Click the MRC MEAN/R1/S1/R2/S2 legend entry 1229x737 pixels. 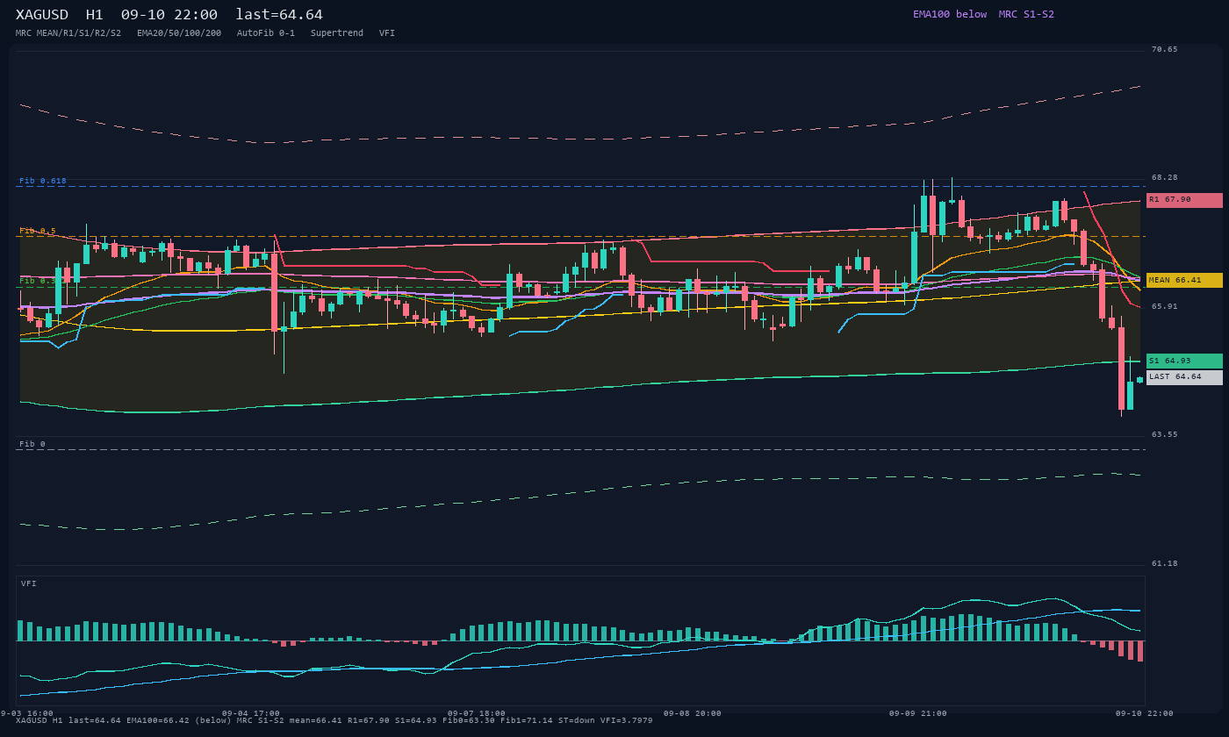(x=68, y=33)
